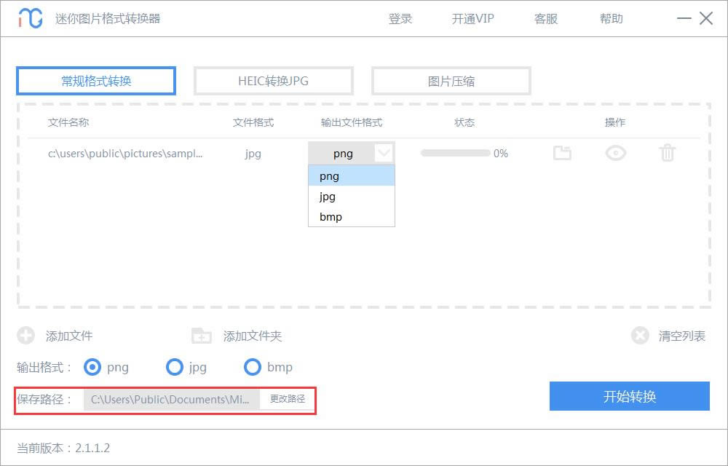The height and width of the screenshot is (466, 728).
Task: Delete file using the trash icon
Action: [667, 153]
